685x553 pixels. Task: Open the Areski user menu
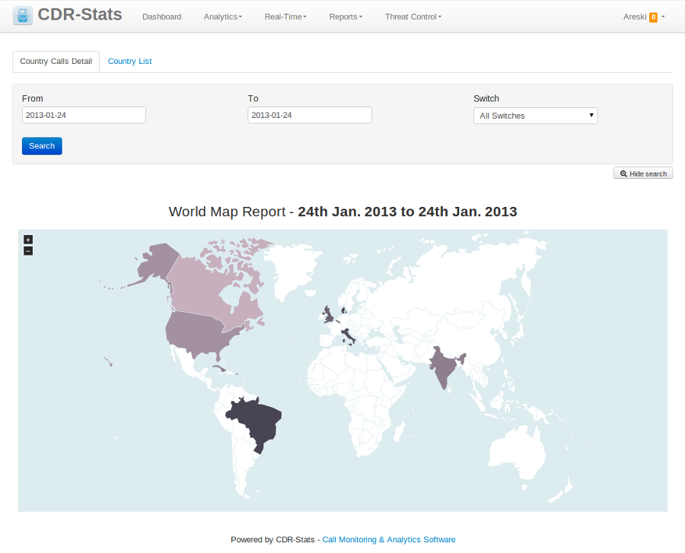tap(643, 17)
